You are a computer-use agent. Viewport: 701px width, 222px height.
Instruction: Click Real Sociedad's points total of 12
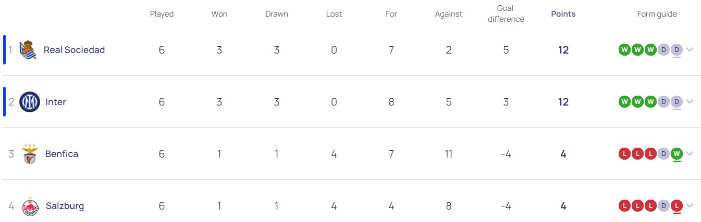563,50
